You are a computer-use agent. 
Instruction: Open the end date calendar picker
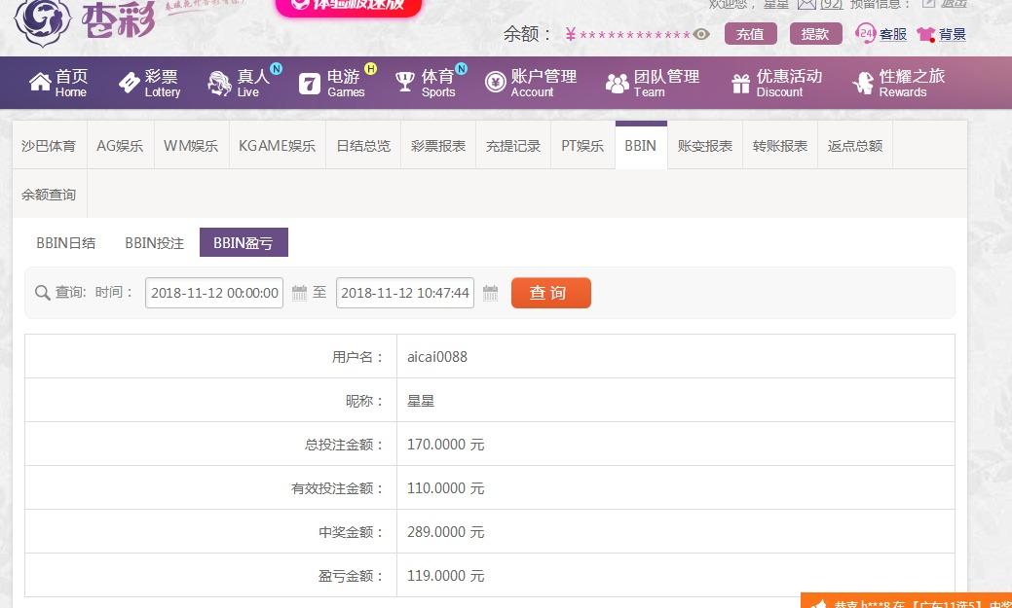pyautogui.click(x=491, y=293)
